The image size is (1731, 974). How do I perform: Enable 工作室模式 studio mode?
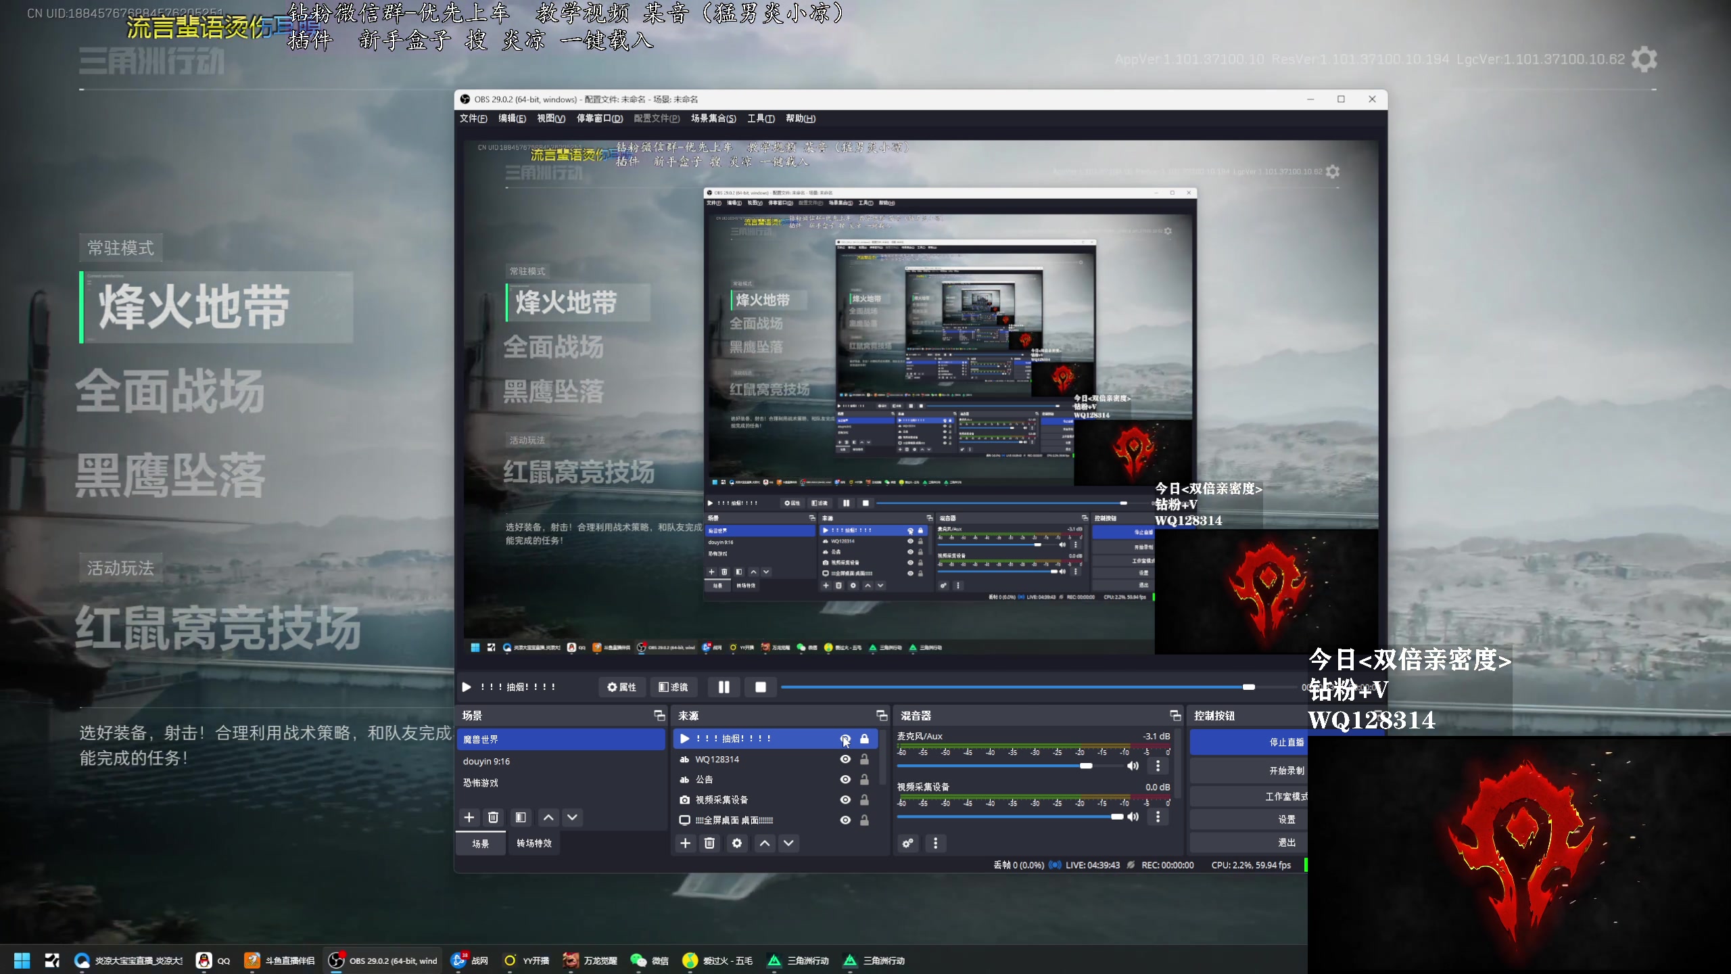coord(1248,797)
